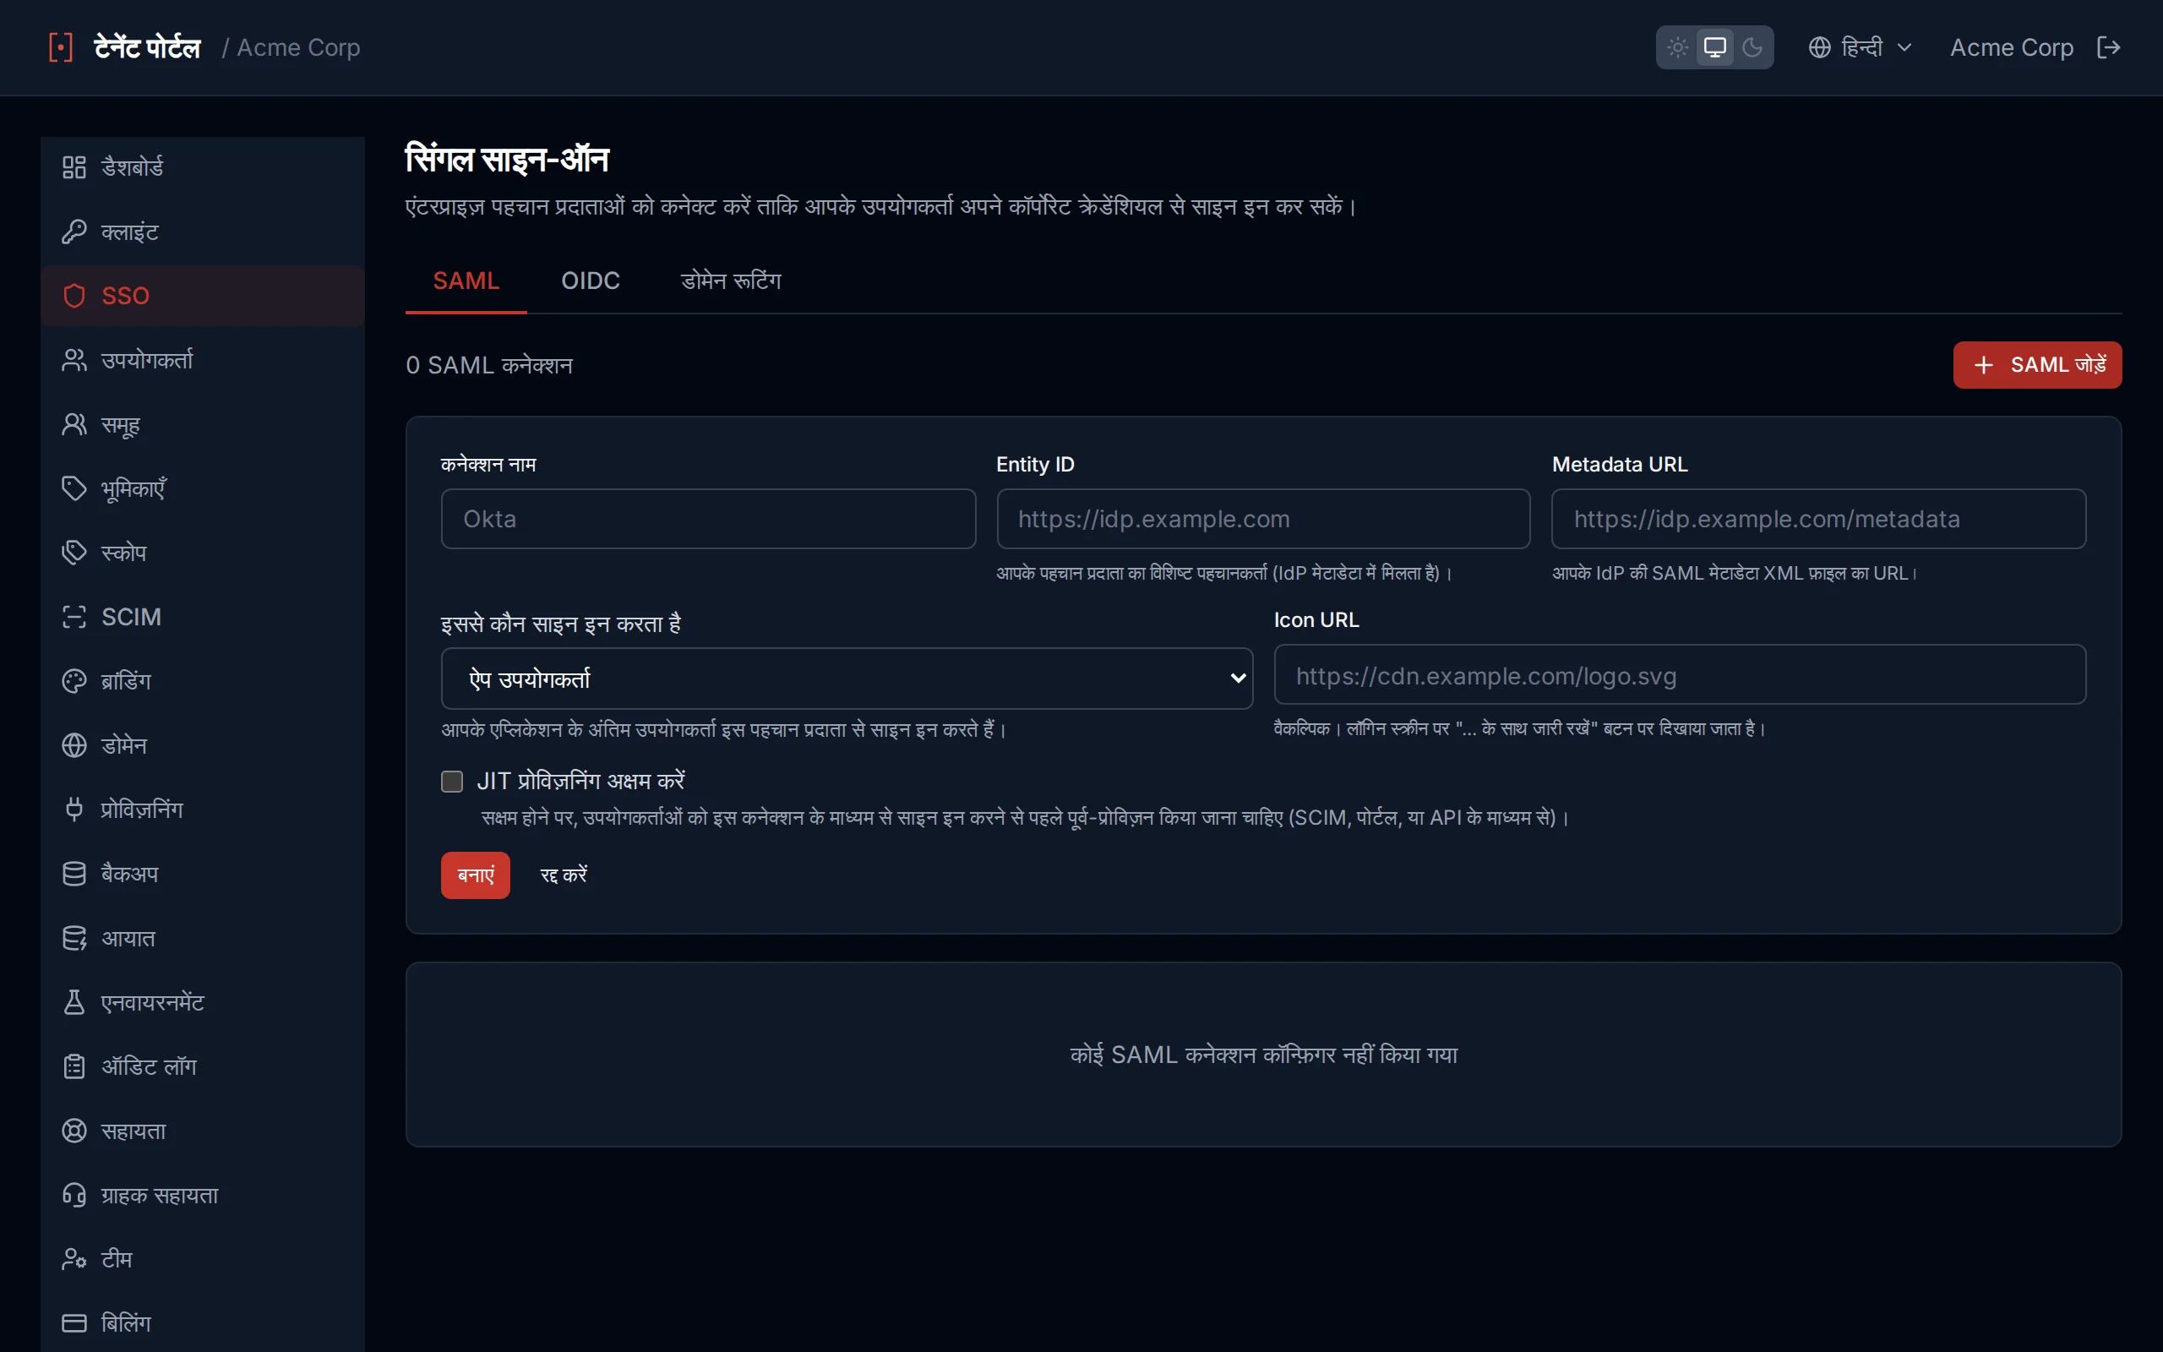Viewport: 2163px width, 1352px height.
Task: Click the क्लाइंट key icon
Action: [x=74, y=232]
